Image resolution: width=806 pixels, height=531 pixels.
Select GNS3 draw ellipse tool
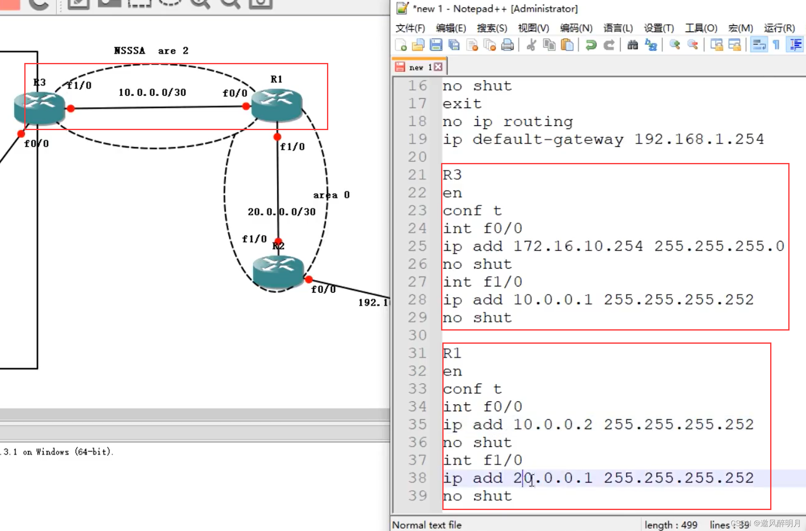tap(170, 3)
